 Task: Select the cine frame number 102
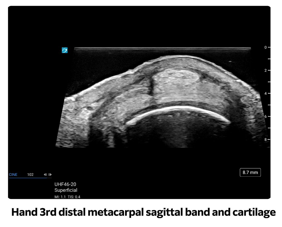(x=30, y=175)
